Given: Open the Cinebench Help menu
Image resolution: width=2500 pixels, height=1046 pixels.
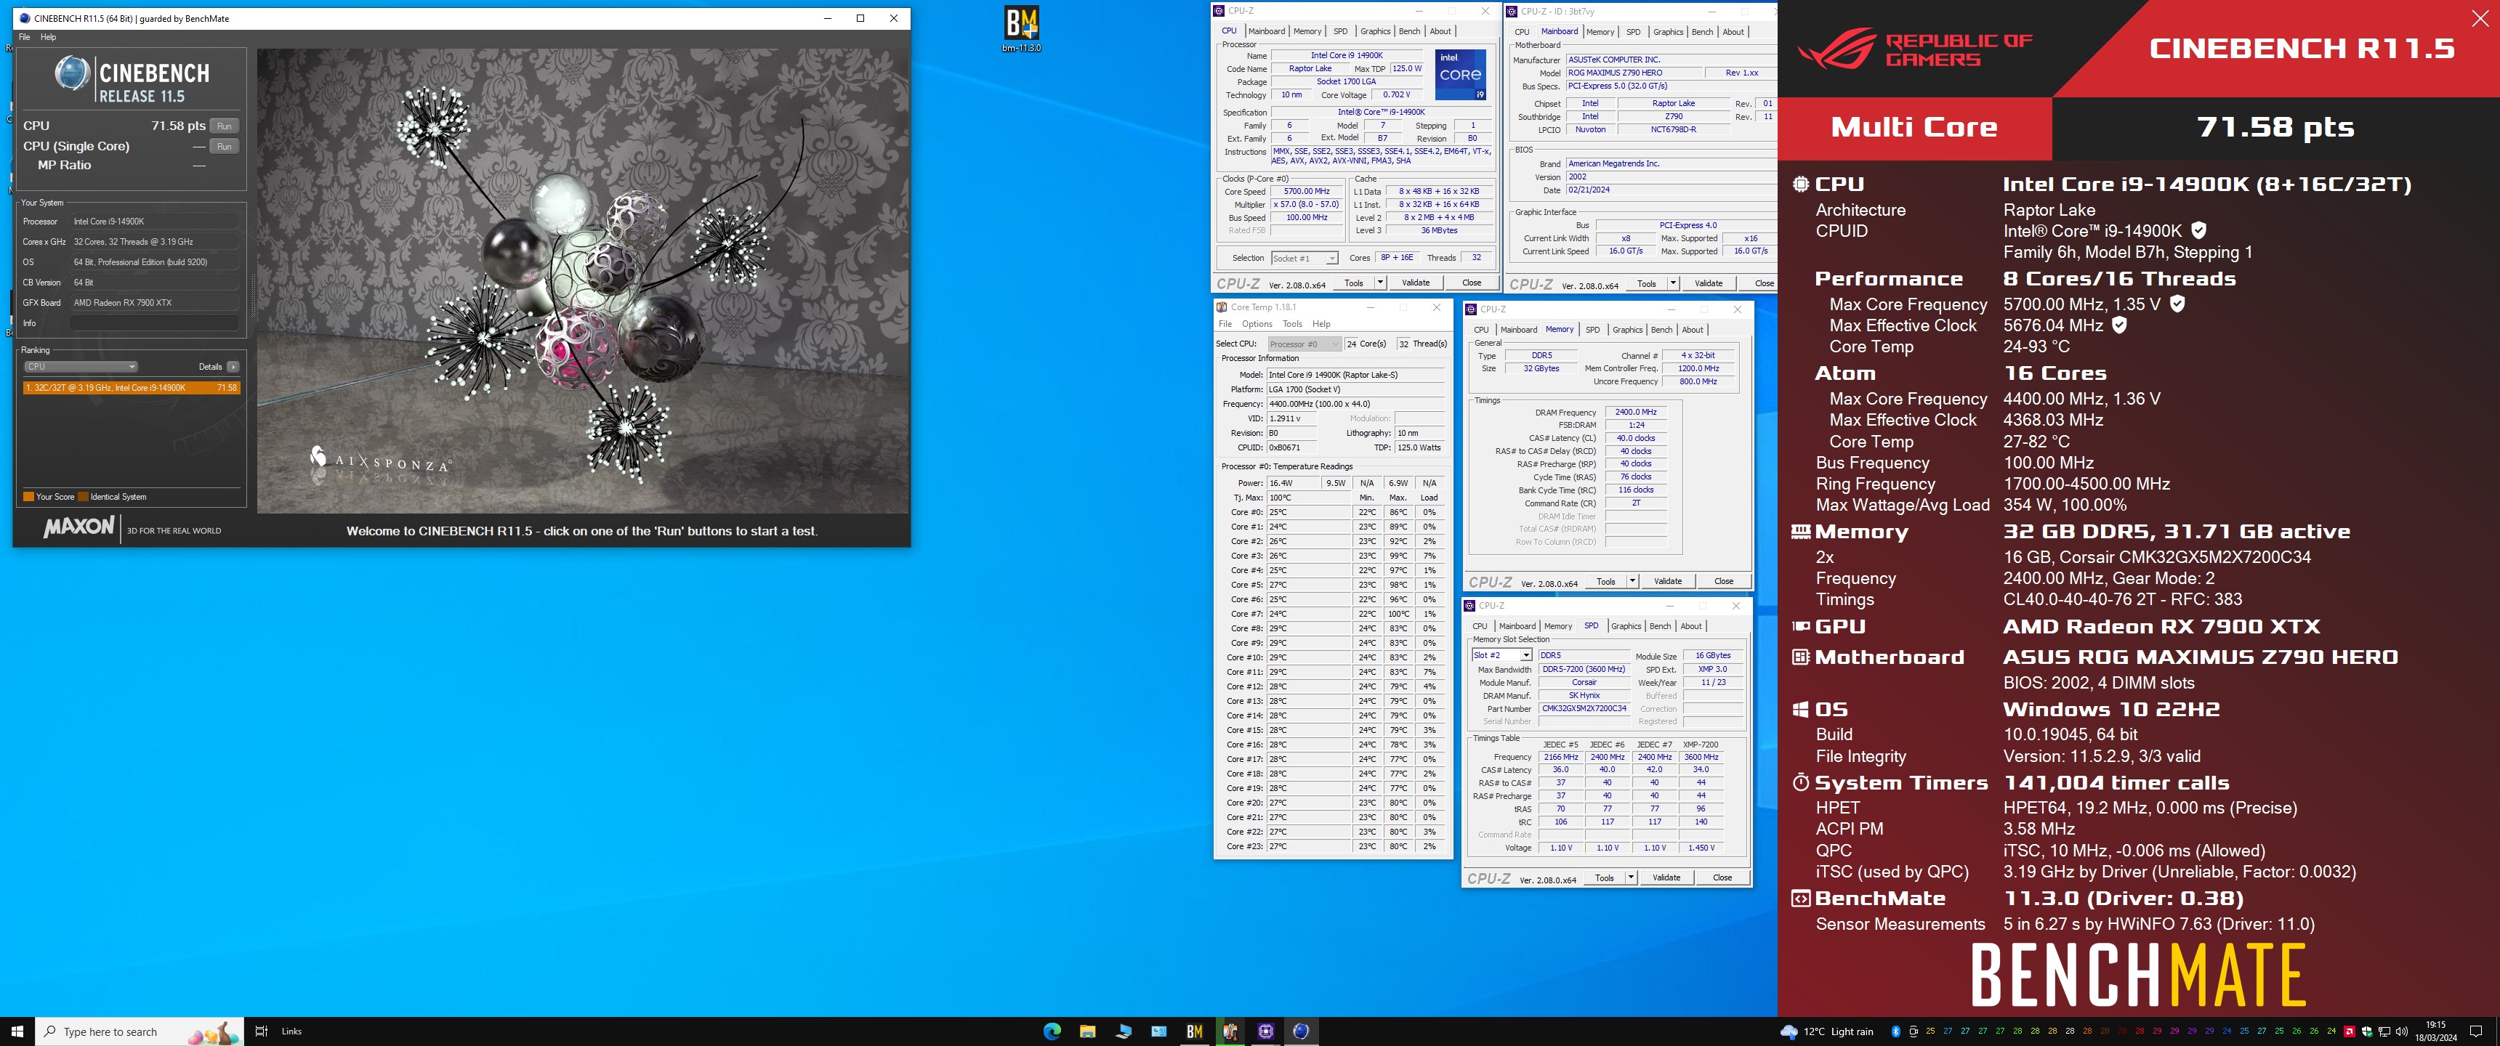Looking at the screenshot, I should pyautogui.click(x=47, y=37).
